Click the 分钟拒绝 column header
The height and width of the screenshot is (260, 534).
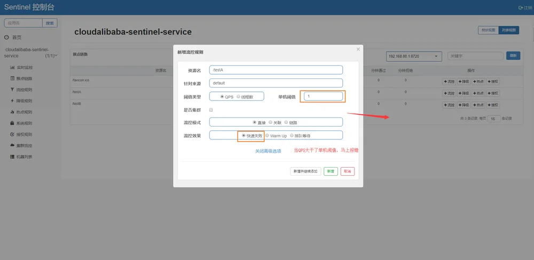[x=406, y=70]
